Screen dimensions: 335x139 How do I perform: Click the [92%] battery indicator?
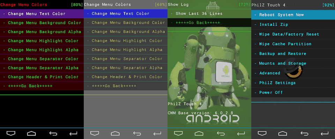328,5
